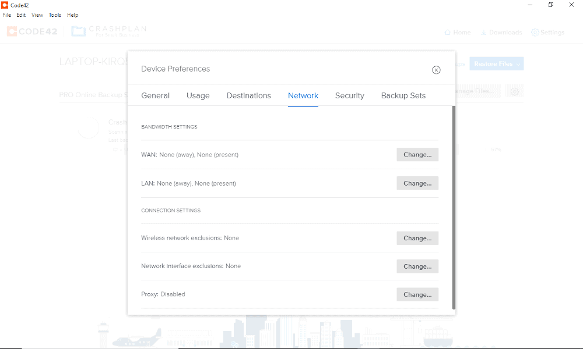Change wireless network exclusions
The height and width of the screenshot is (349, 583).
point(417,238)
